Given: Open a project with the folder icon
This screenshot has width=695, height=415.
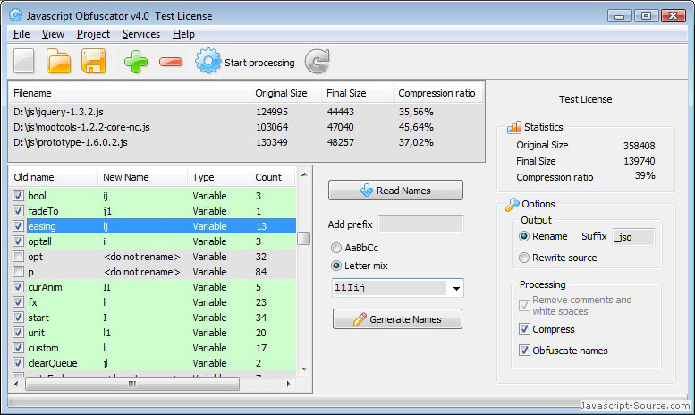Looking at the screenshot, I should coord(58,61).
